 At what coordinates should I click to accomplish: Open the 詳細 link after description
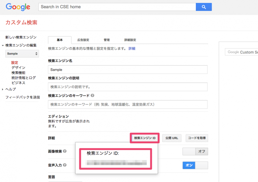coord(132,49)
